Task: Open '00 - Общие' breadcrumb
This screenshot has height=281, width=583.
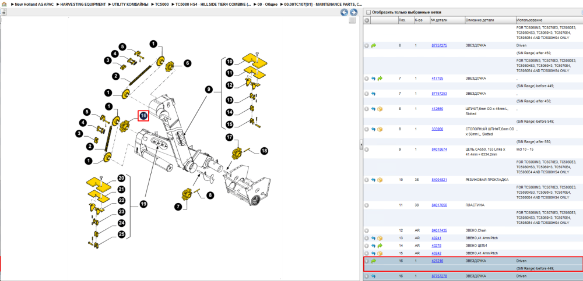Action: (266, 4)
